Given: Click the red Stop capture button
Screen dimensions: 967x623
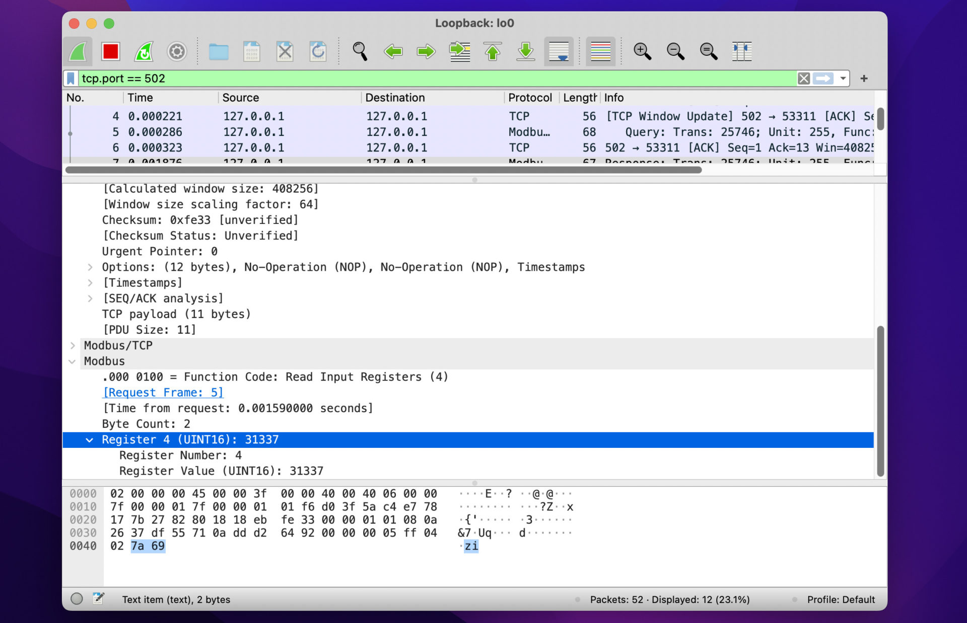Looking at the screenshot, I should coord(110,51).
